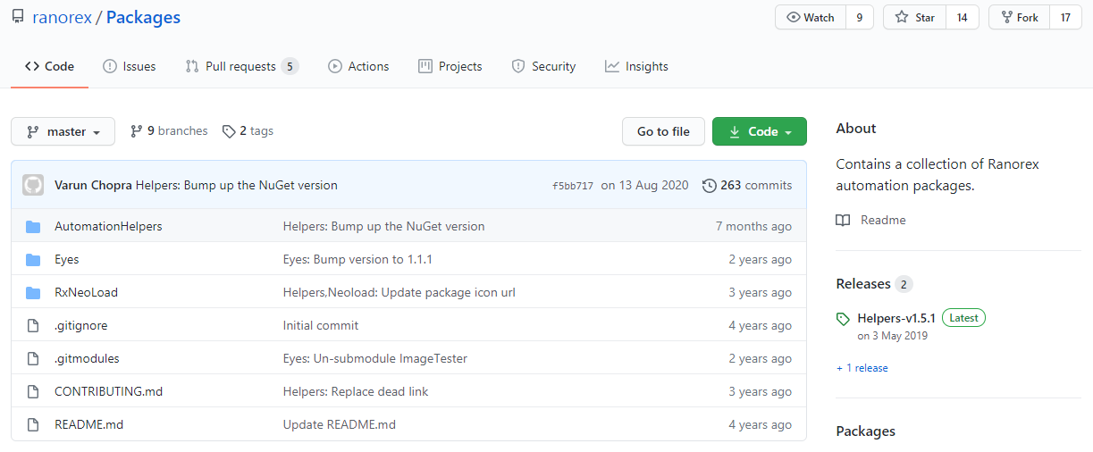Switch to the Pull requests tab

(x=241, y=66)
